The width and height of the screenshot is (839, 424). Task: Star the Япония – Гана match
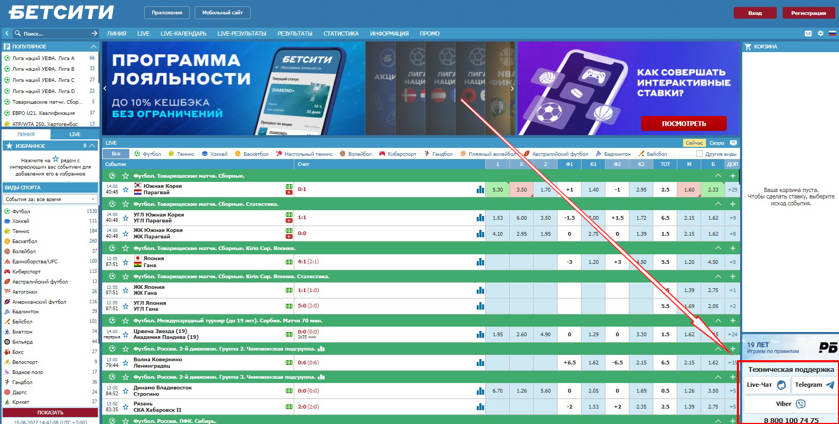coord(126,262)
